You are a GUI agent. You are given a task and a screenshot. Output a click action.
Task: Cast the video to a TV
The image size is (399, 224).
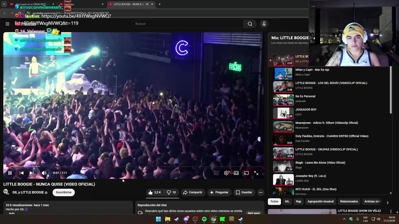click(x=246, y=173)
